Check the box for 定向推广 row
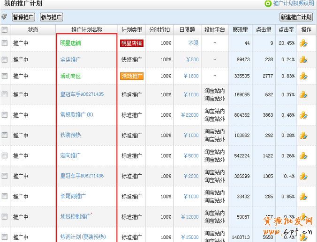Screen dimensions: 317x242 (x=4, y=156)
